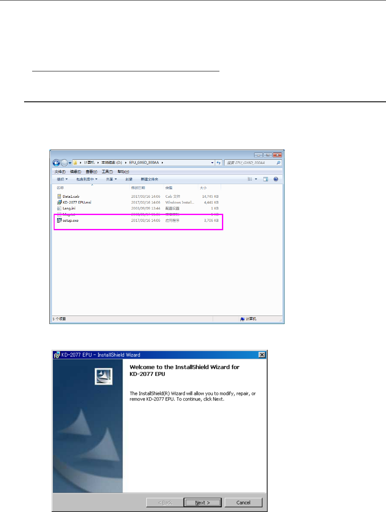
Task: Open recent locations dropdown beside navigation arrows
Action: [69, 163]
